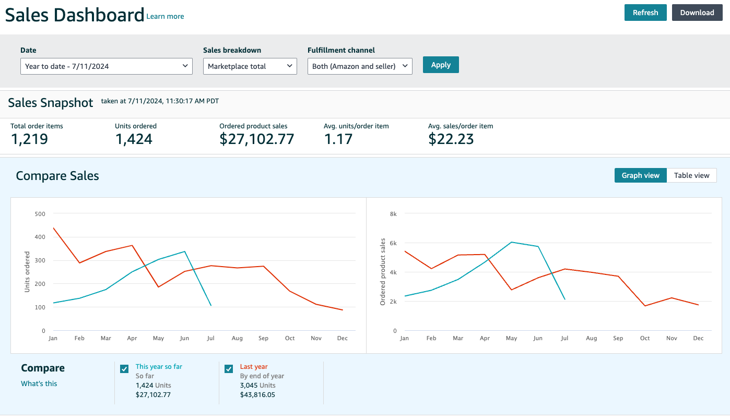Click the This year so far label
Screen dimensions: 730x420
click(x=159, y=367)
